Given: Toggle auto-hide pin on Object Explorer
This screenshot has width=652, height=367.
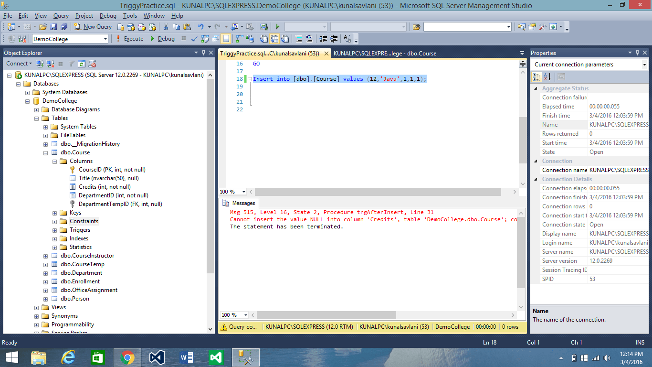Looking at the screenshot, I should [x=203, y=53].
